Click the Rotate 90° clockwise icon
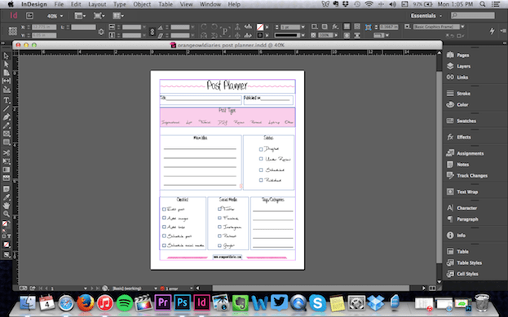This screenshot has height=317, width=508. coord(204,27)
